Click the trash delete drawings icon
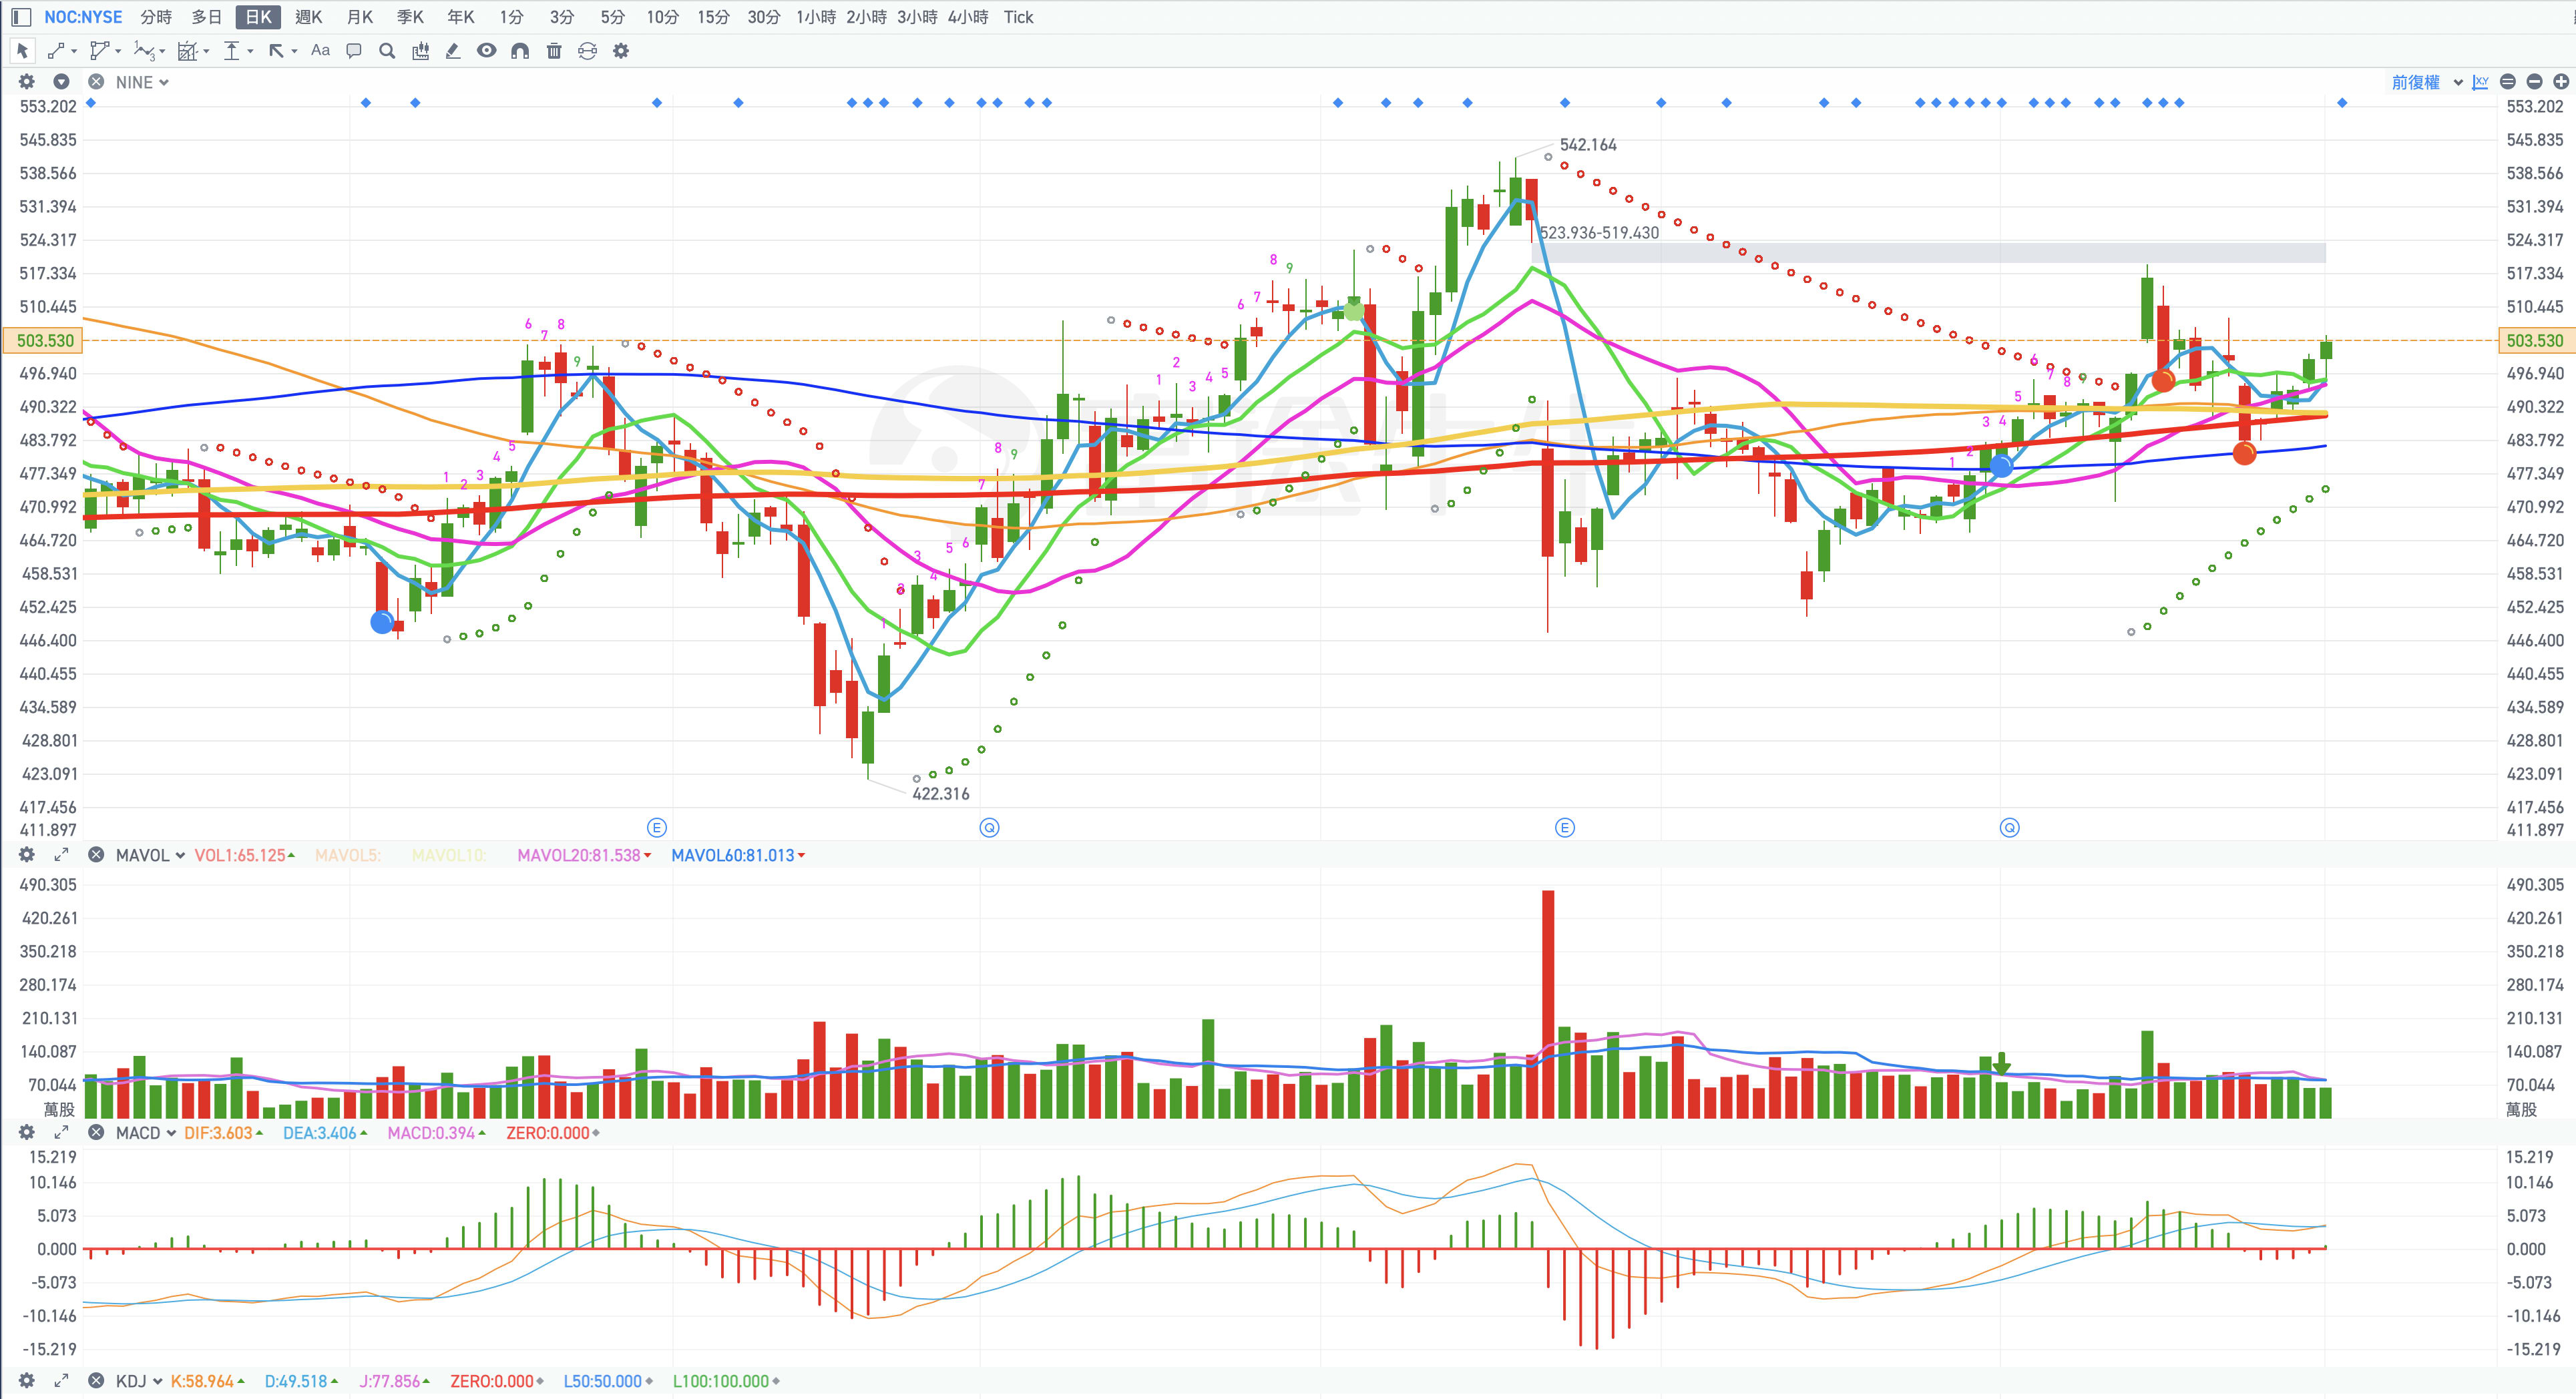The height and width of the screenshot is (1399, 2576). tap(554, 51)
